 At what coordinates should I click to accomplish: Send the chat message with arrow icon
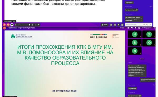[150, 25]
